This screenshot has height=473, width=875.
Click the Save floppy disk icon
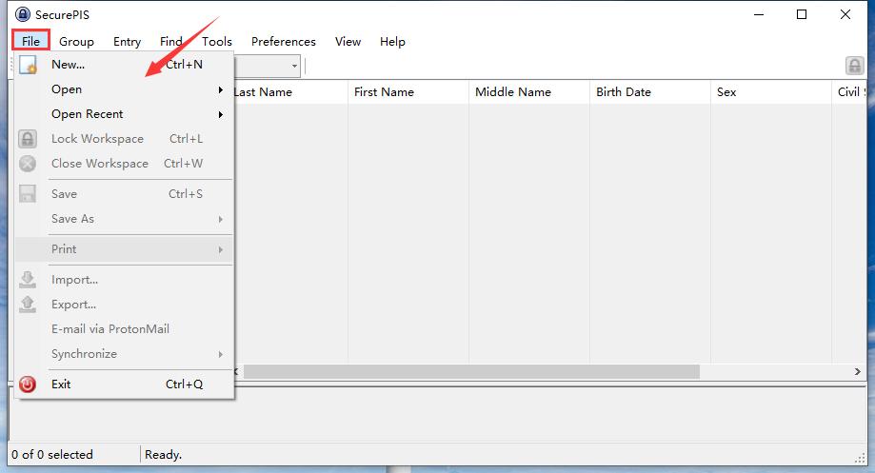click(x=29, y=194)
